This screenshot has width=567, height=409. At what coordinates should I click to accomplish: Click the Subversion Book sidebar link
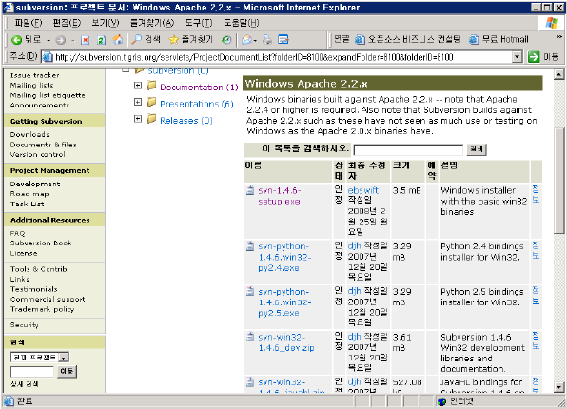point(41,243)
